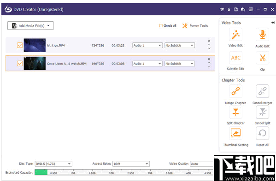Screen dimensions: 276x181
Task: Click the let it go.MP4 thumbnail
Action: coord(35,45)
